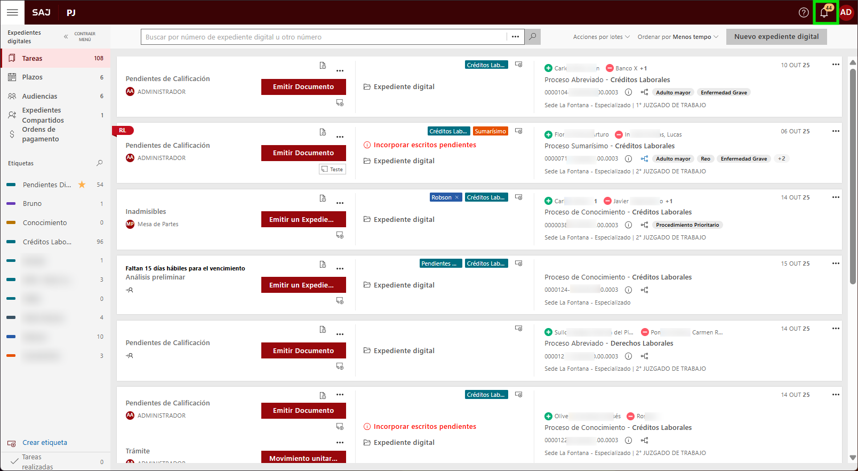Open the hamburger main menu
Screen dimensions: 858x471
point(12,12)
